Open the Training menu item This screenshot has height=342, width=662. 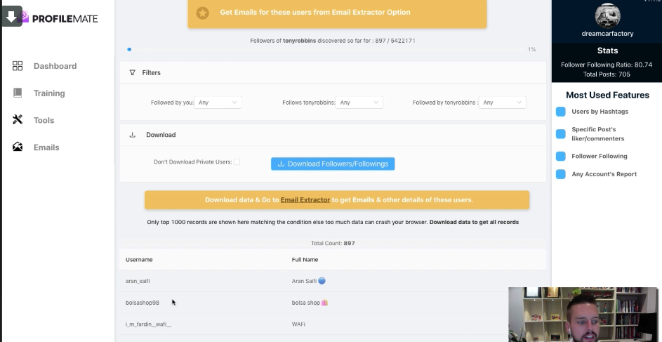(x=49, y=93)
